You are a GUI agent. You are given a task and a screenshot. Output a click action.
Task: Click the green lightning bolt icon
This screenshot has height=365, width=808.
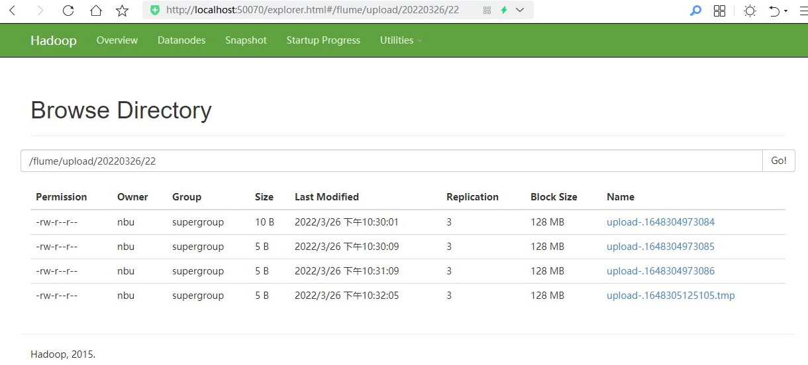pyautogui.click(x=504, y=11)
